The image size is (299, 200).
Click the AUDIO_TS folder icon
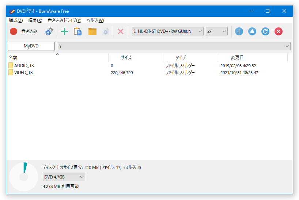pyautogui.click(x=11, y=66)
